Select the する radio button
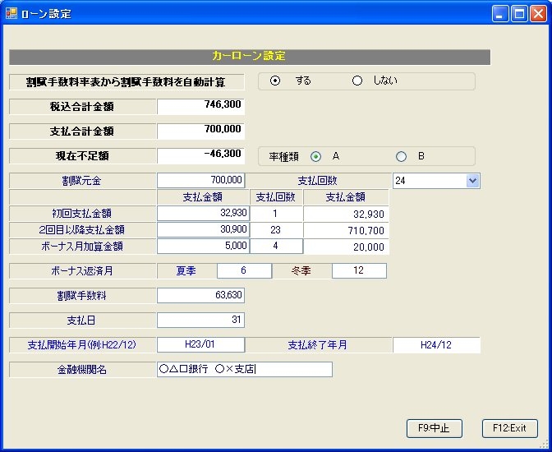The width and height of the screenshot is (552, 452). point(275,81)
